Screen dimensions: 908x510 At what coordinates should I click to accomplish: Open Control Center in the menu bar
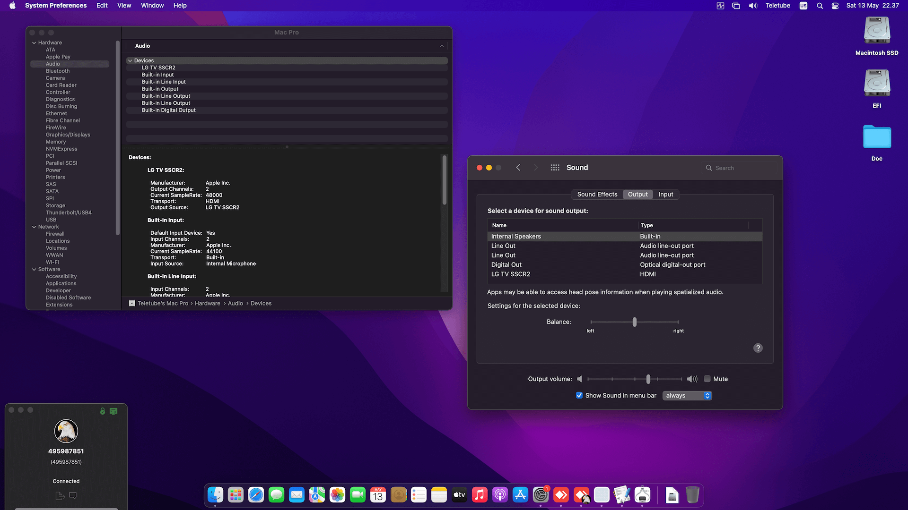coord(835,6)
